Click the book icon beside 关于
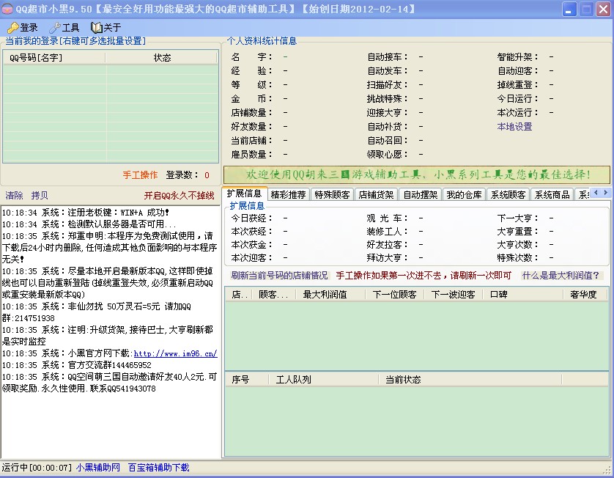 pos(96,27)
